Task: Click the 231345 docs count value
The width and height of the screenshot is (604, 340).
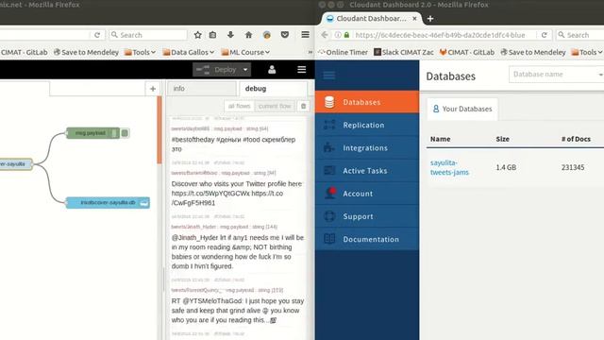Action: pyautogui.click(x=573, y=167)
